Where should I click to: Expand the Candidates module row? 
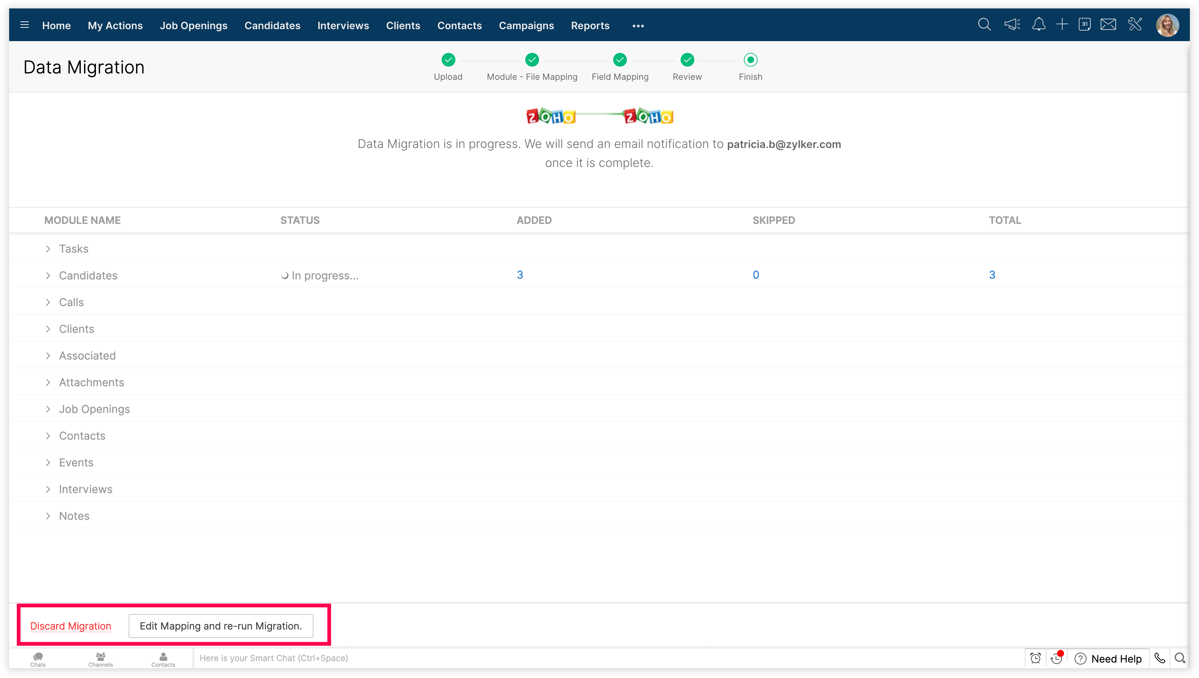48,276
